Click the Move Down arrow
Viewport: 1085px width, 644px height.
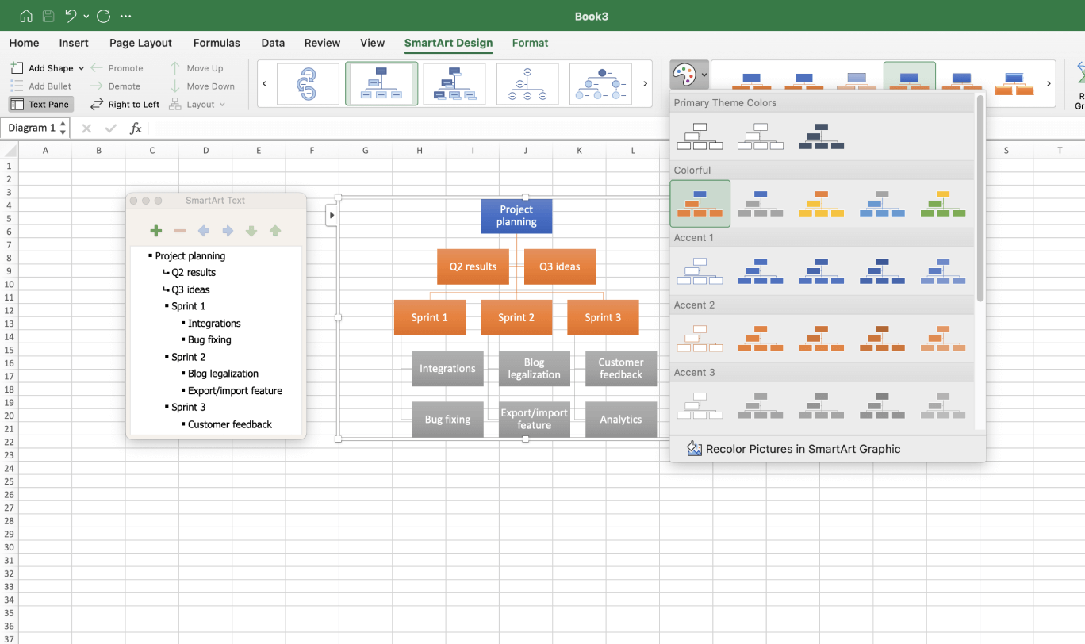tap(175, 86)
